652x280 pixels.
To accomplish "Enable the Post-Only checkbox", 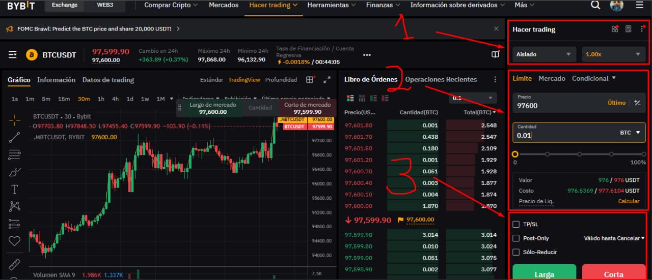I will tap(516, 238).
